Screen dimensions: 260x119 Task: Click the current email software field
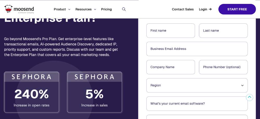pyautogui.click(x=197, y=104)
